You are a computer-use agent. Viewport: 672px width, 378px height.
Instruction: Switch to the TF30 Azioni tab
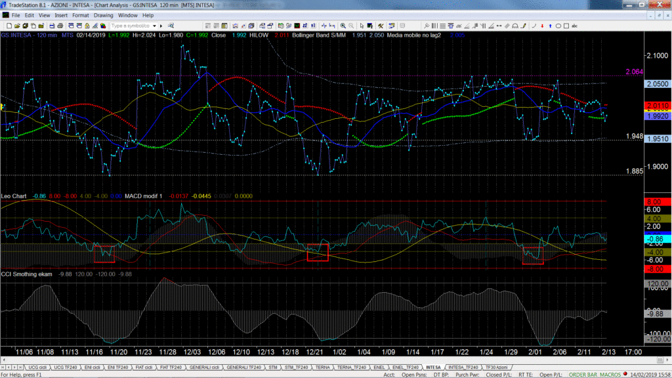496,367
